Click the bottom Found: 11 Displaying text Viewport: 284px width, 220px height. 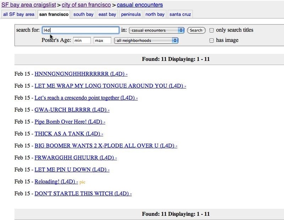pyautogui.click(x=176, y=214)
